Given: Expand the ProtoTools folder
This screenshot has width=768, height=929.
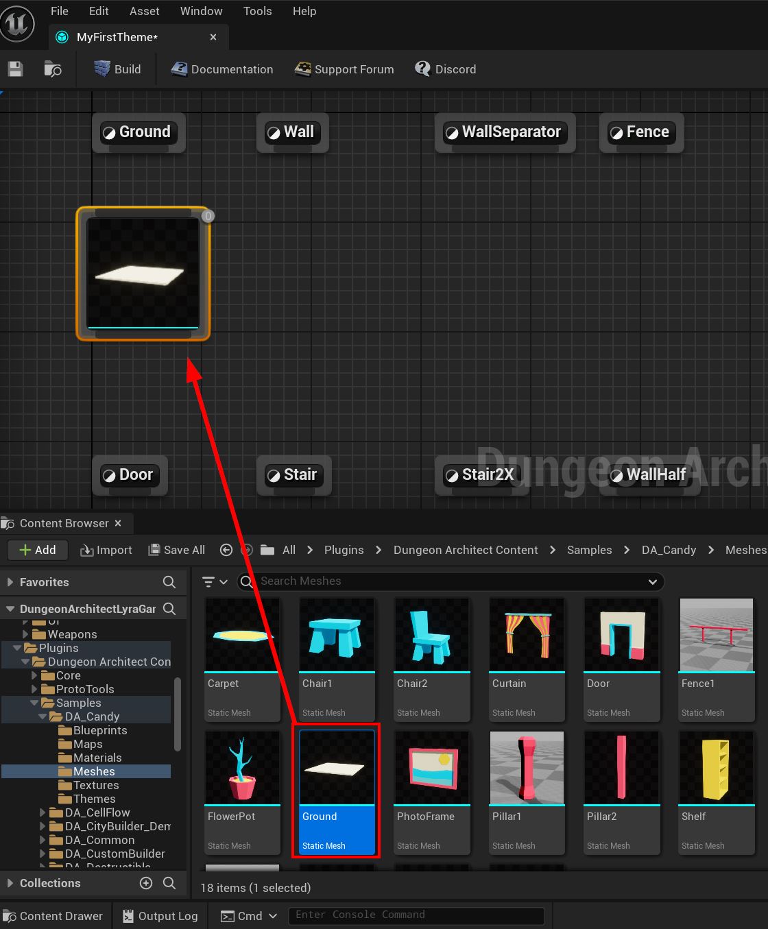Looking at the screenshot, I should [34, 689].
